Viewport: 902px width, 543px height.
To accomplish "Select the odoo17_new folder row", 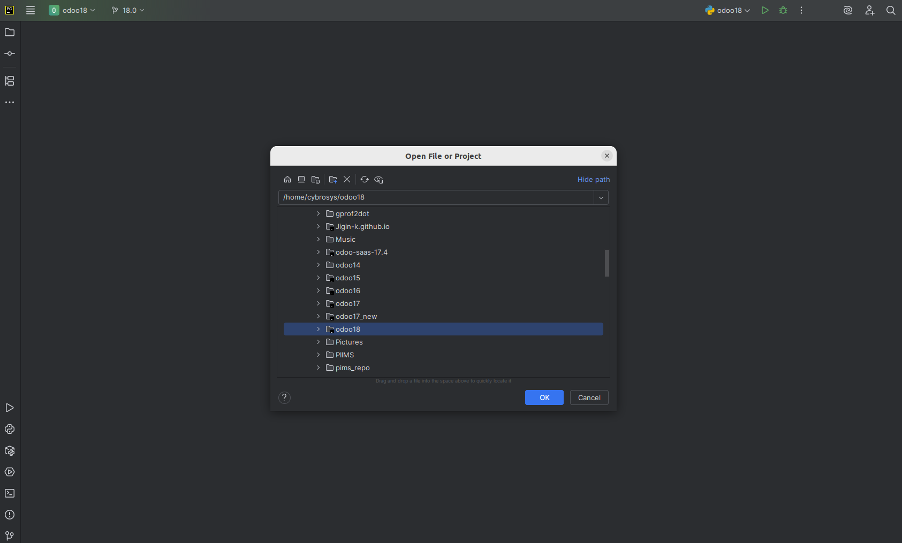I will [443, 316].
